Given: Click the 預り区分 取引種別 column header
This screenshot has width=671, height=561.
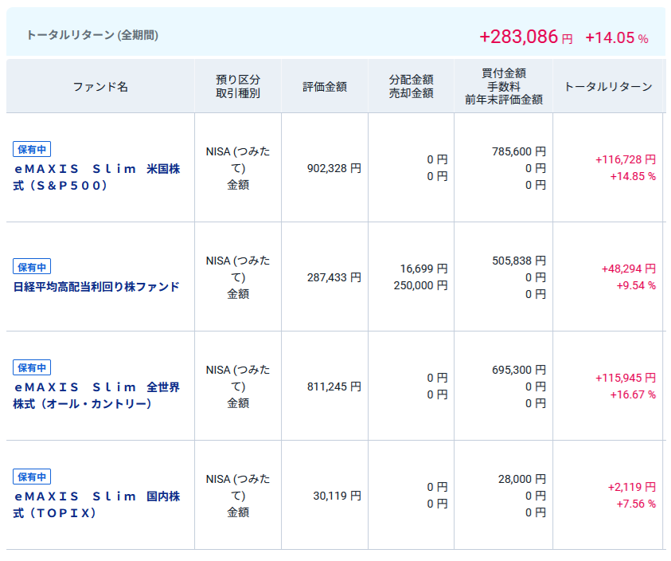Looking at the screenshot, I should click(x=237, y=86).
